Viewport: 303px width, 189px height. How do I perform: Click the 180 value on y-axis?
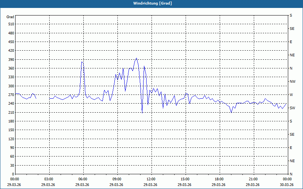pos(11,121)
